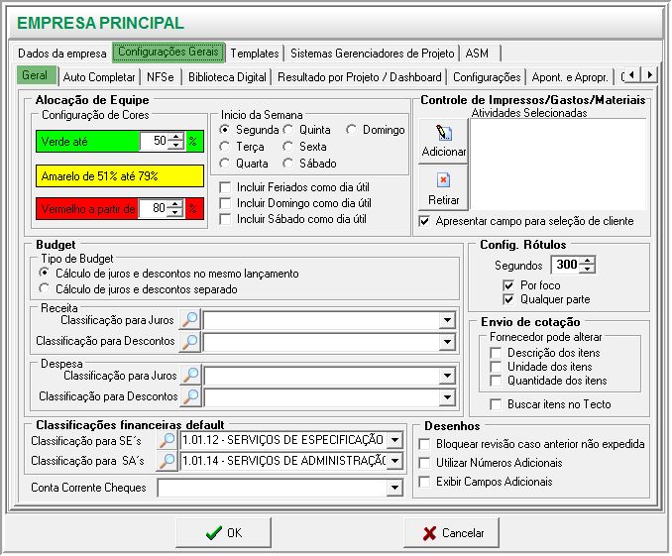Click the Adicionar notepad icon button
672x556 pixels.
(x=443, y=141)
